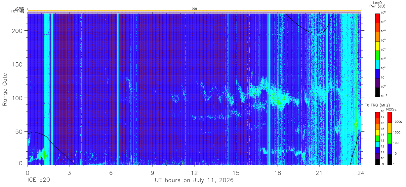The width and height of the screenshot is (406, 187).
Task: Click the x-axis tick label '21'
Action: (319, 172)
